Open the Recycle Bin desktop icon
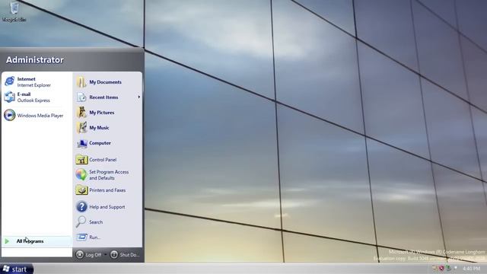Screen dimensions: 487x274 click(x=14, y=11)
